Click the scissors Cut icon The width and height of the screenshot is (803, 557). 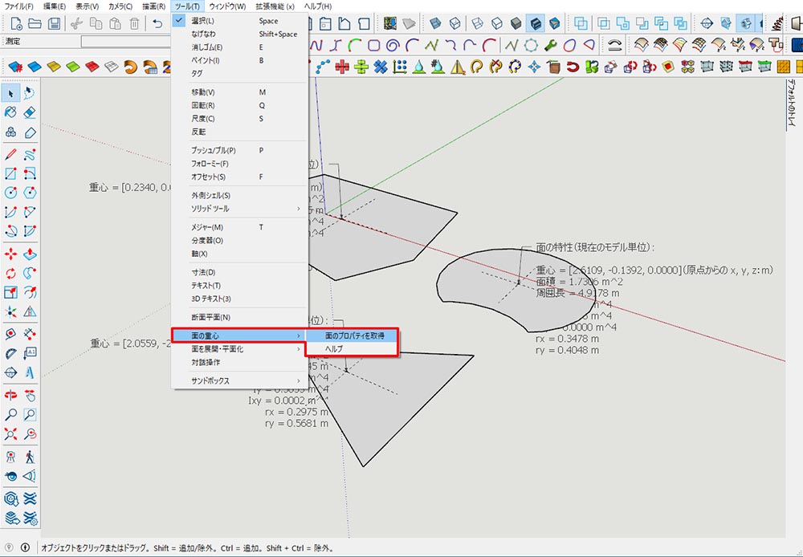click(x=76, y=23)
